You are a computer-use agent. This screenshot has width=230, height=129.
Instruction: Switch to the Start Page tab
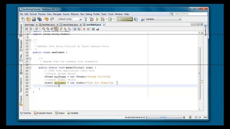point(29,25)
